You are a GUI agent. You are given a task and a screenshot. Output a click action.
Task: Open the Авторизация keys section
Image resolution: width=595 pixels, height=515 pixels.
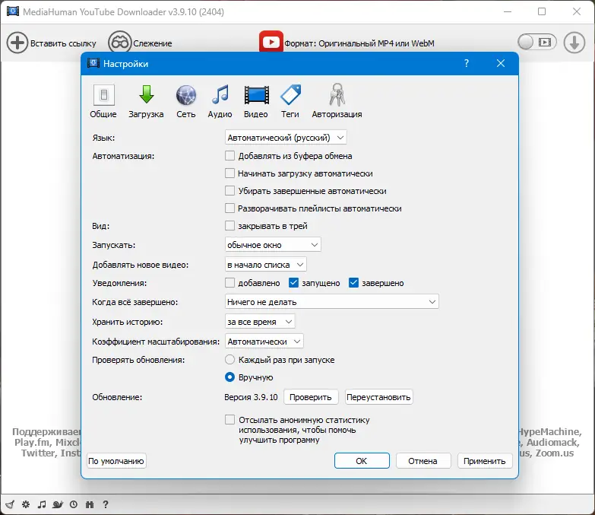[337, 101]
